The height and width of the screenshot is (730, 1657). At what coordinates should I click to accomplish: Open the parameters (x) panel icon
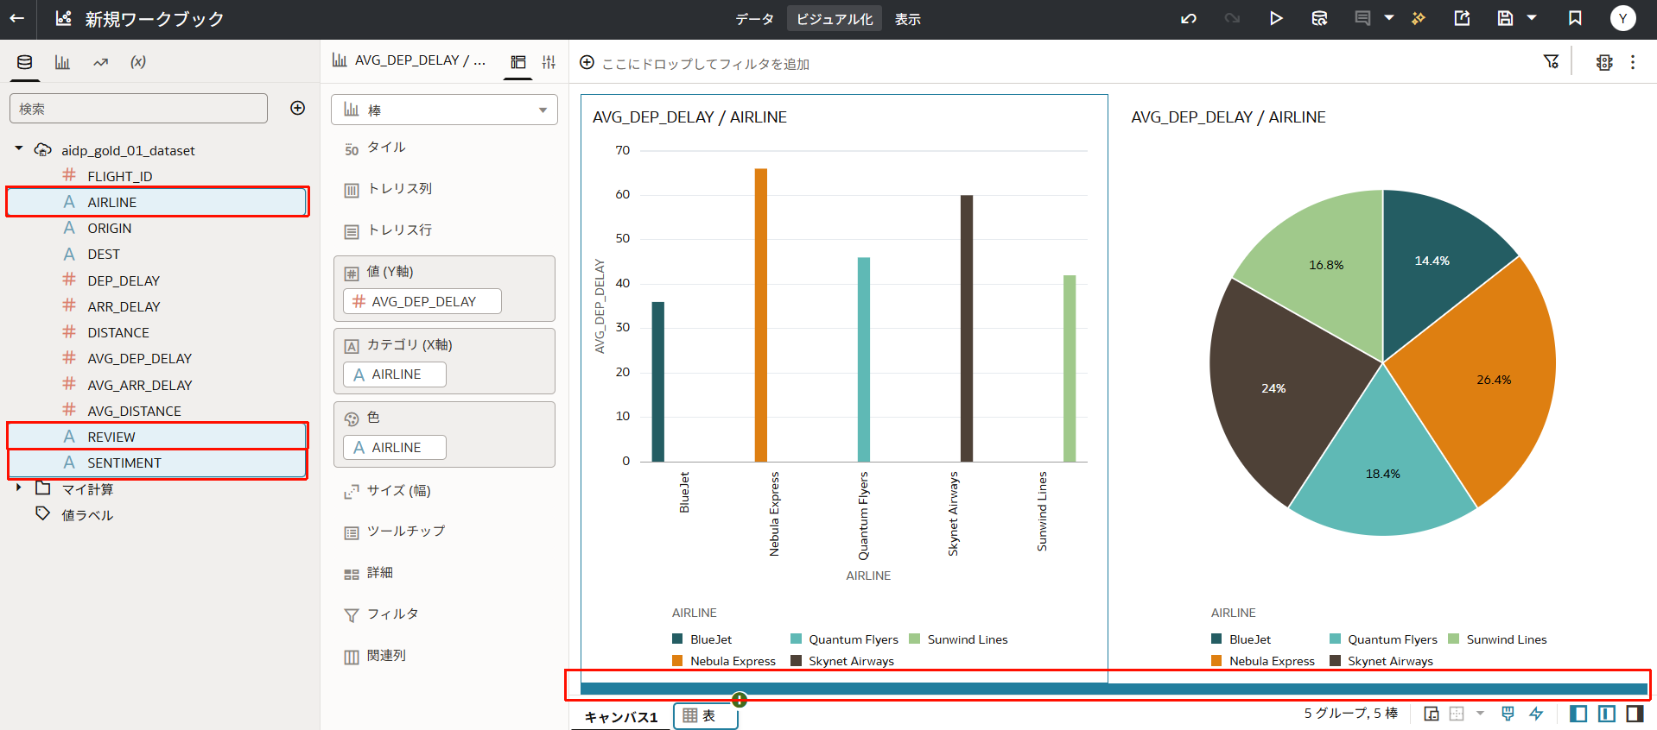point(138,62)
